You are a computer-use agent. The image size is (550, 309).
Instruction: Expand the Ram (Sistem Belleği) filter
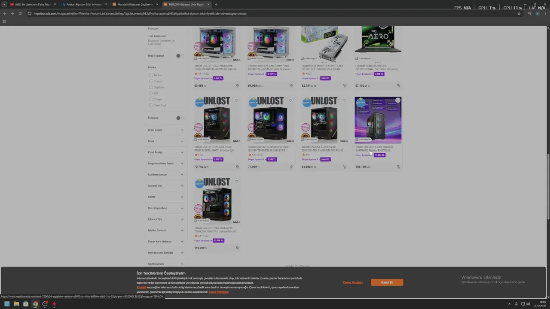pos(166,253)
